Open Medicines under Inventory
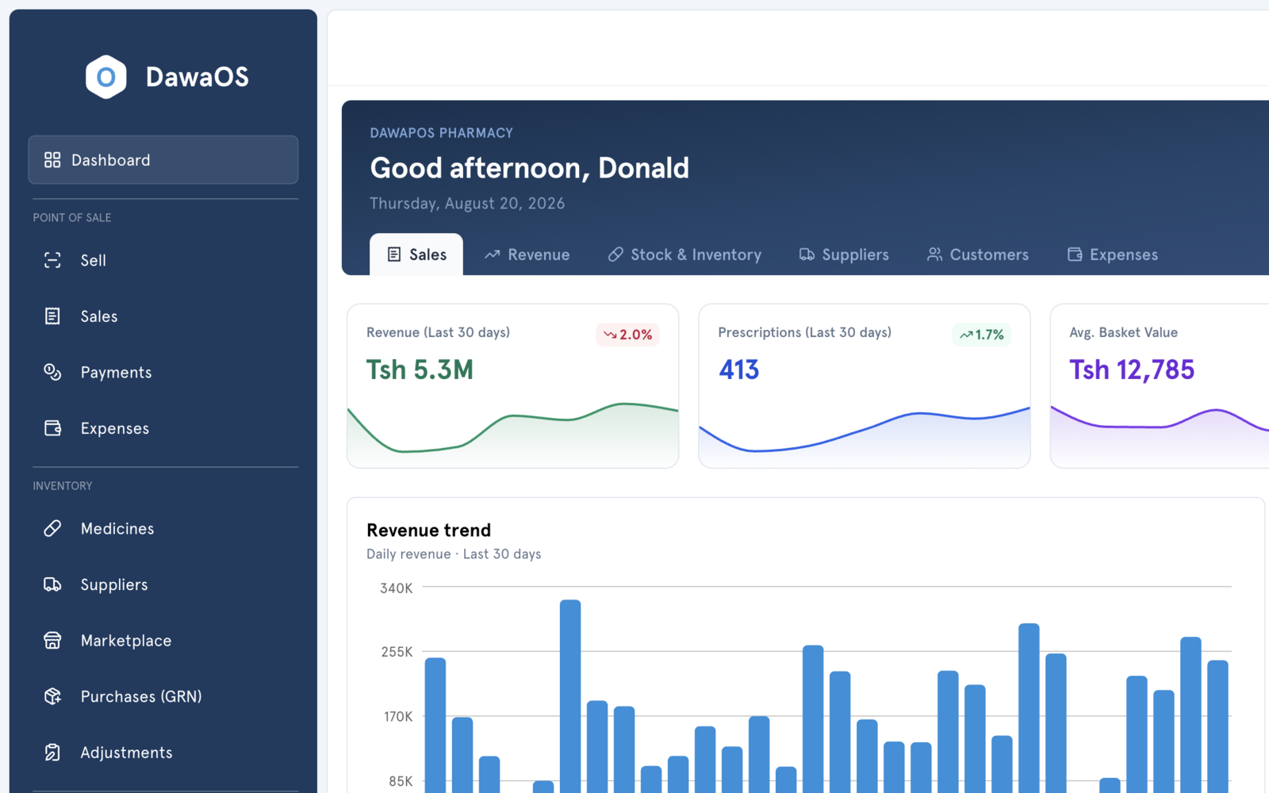The height and width of the screenshot is (793, 1269). pos(163,528)
